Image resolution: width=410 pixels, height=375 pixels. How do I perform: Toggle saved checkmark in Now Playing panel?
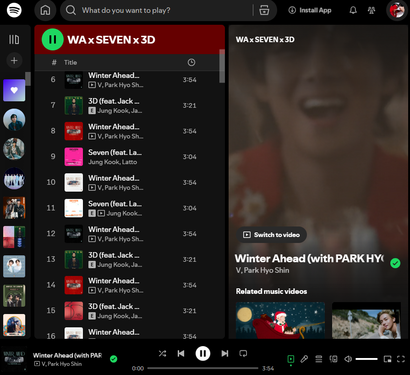point(395,263)
